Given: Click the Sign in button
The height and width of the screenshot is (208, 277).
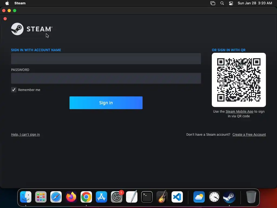Looking at the screenshot, I should point(106,103).
